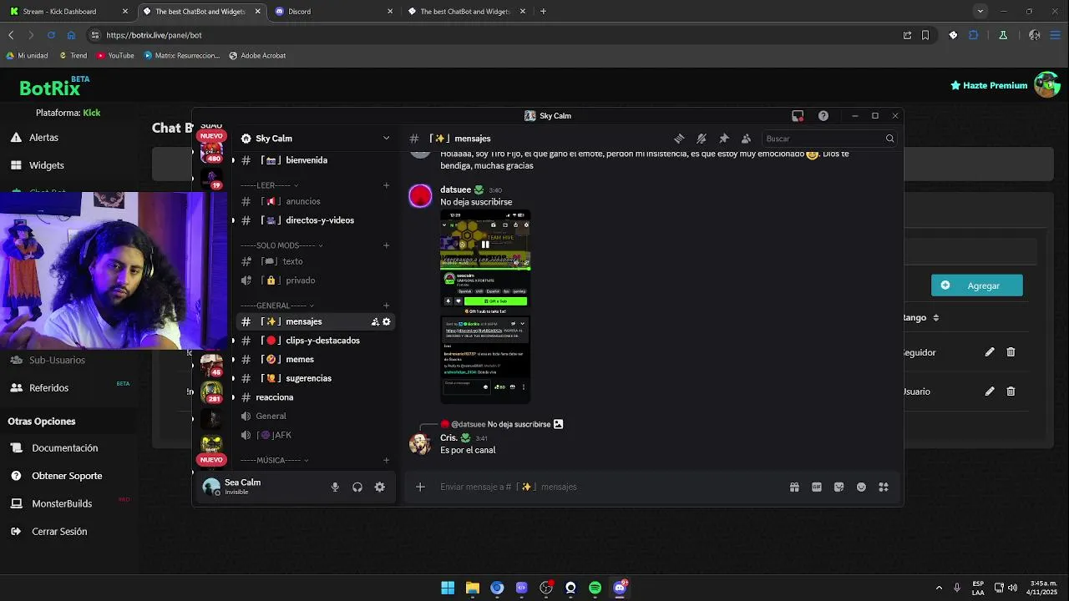Open the gift icon in message bar
This screenshot has height=601, width=1069.
(x=794, y=487)
